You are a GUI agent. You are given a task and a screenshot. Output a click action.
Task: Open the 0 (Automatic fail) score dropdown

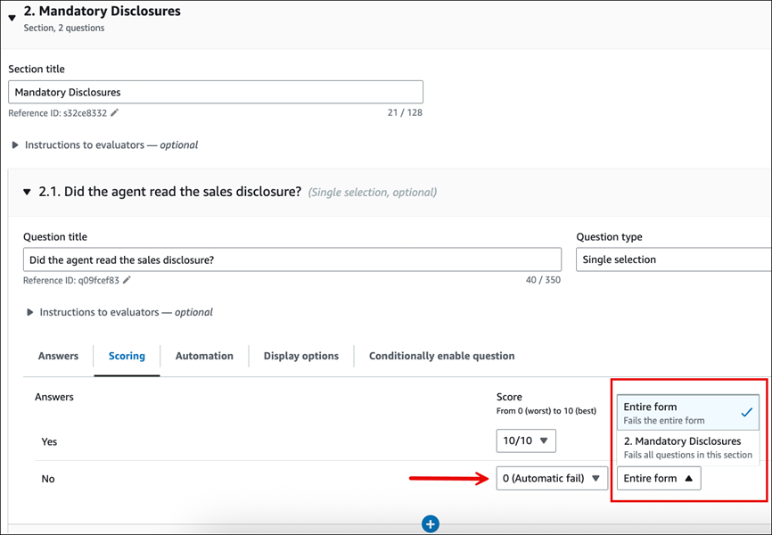pos(552,479)
